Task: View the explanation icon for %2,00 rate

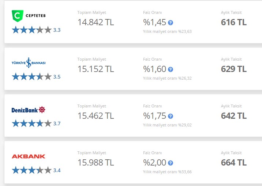Action: click(171, 163)
